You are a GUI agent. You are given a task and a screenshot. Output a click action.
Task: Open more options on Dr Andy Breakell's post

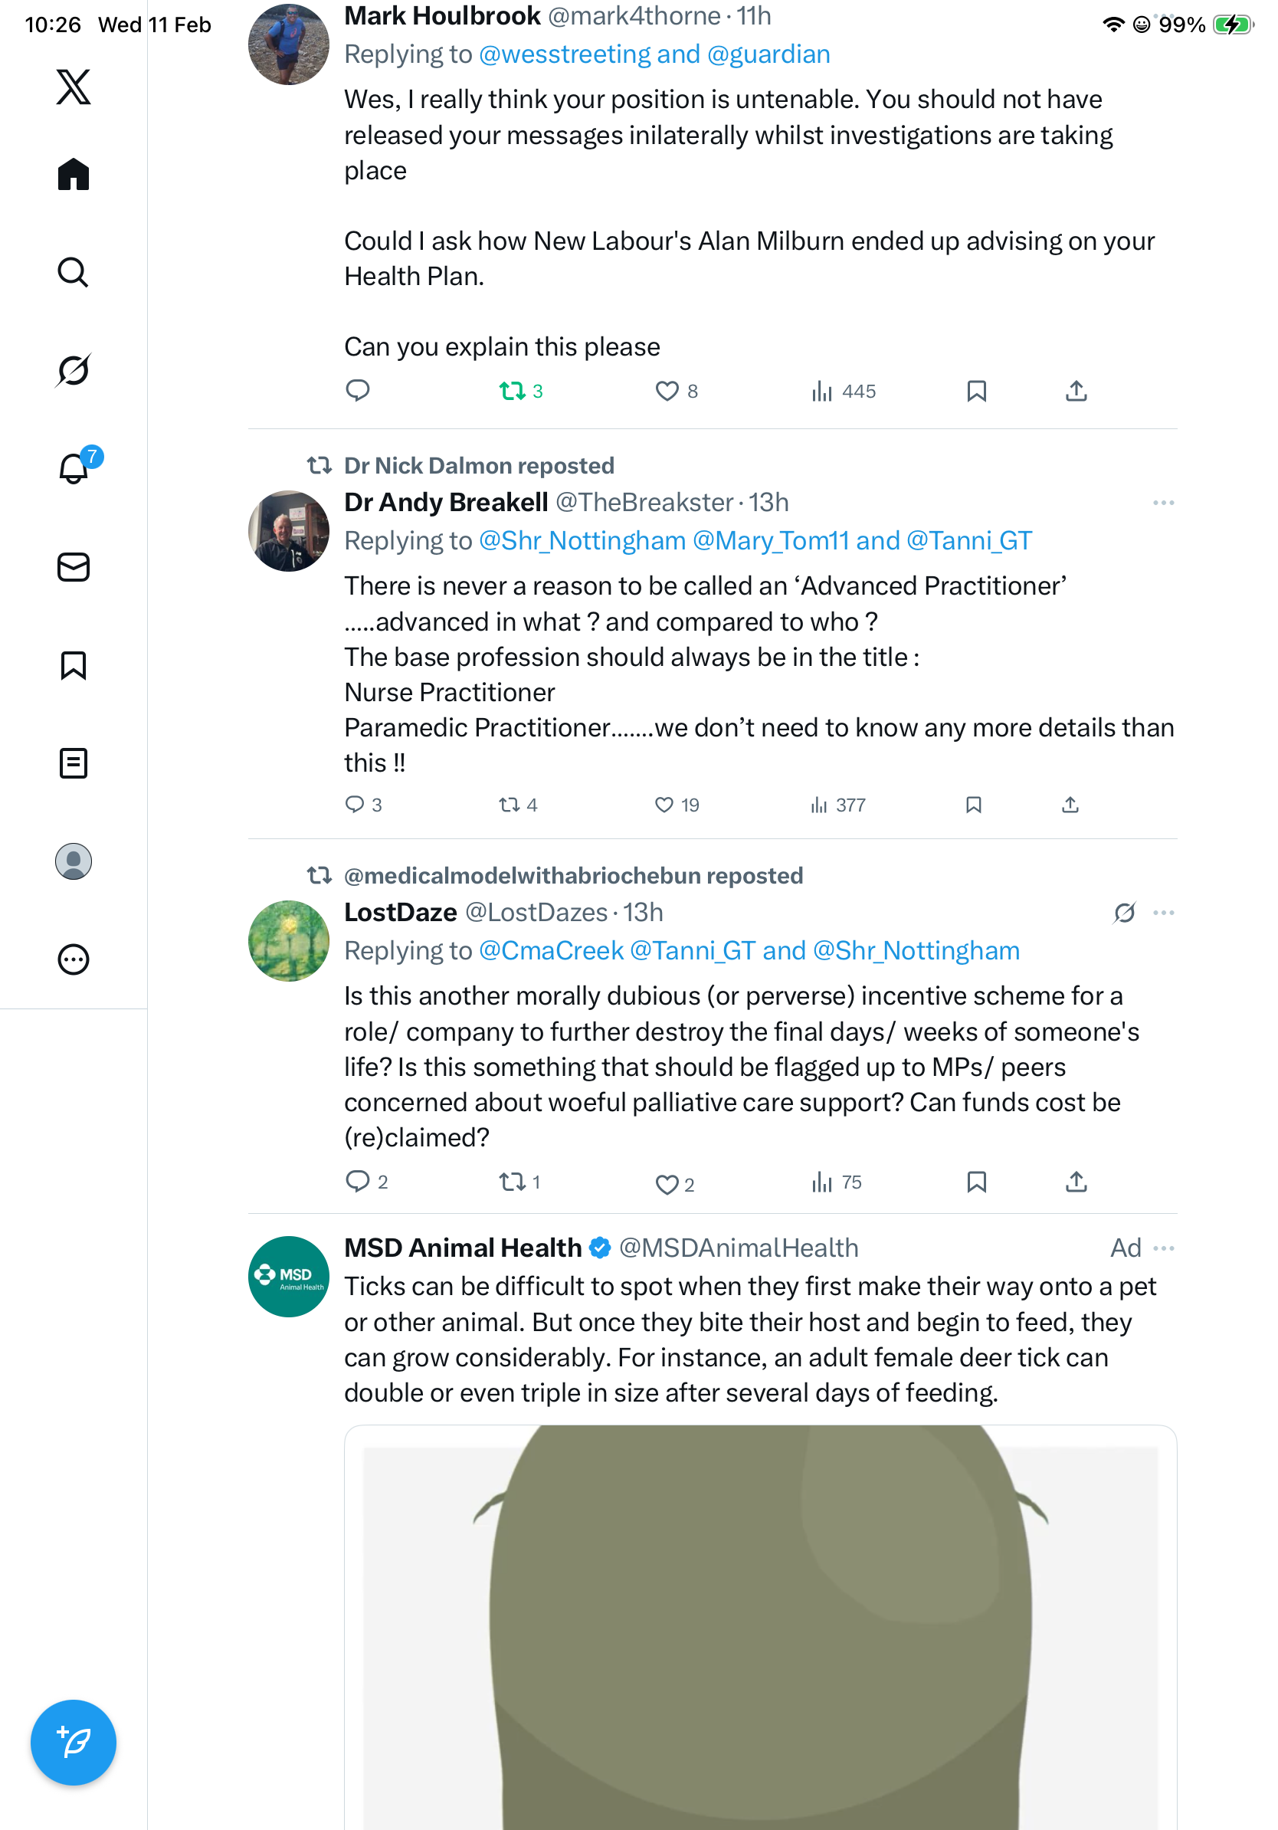coord(1163,503)
